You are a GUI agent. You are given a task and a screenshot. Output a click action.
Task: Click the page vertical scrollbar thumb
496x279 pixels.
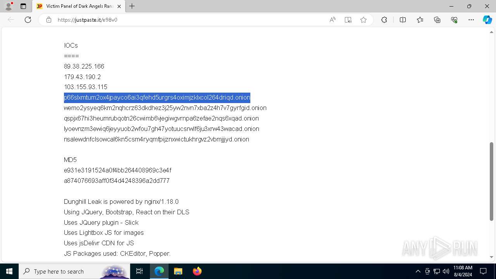tap(491, 181)
